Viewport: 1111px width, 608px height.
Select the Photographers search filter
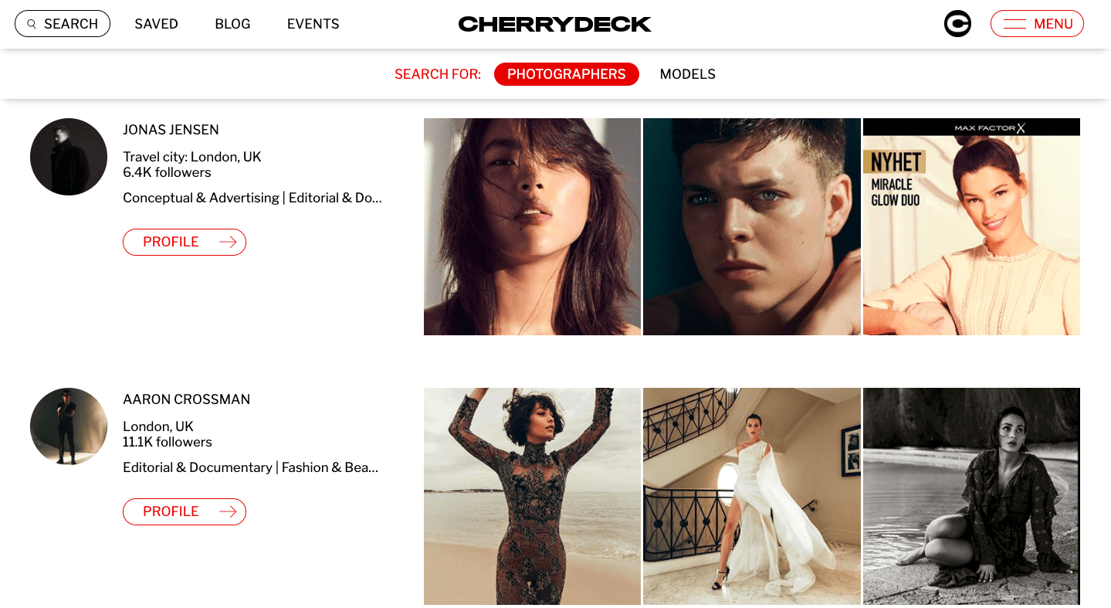coord(567,74)
